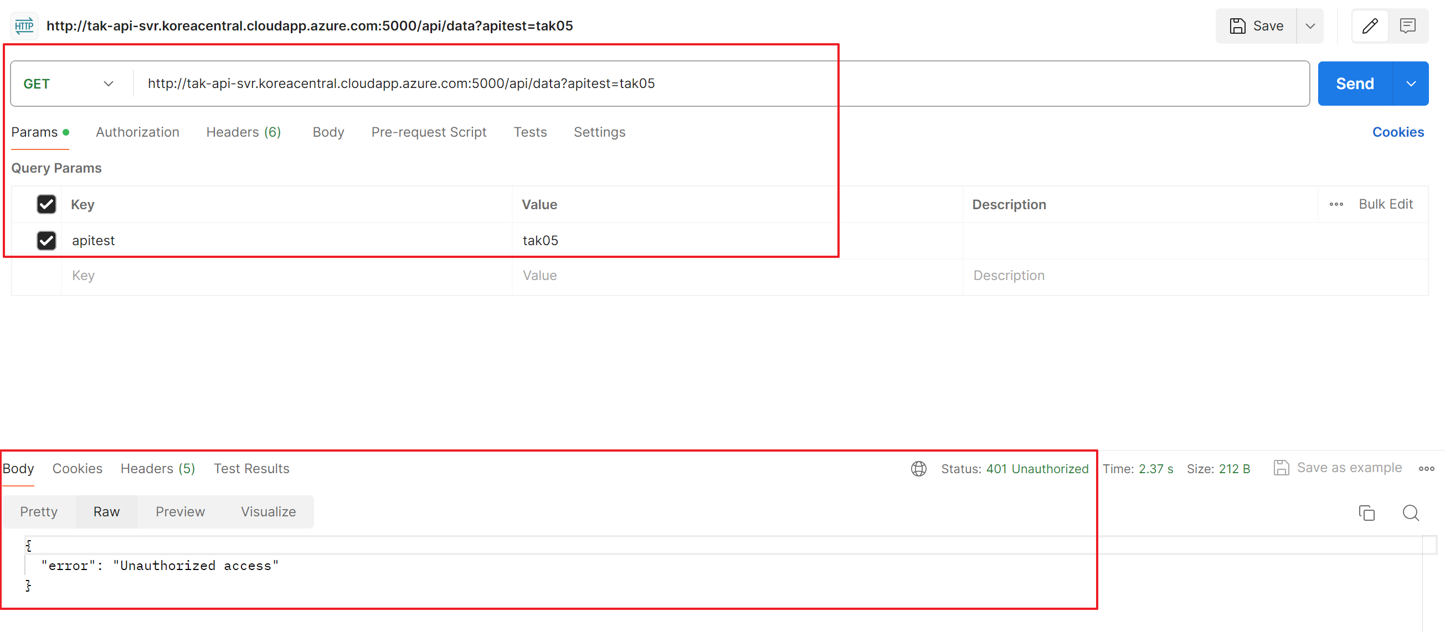Click the request URL input field

(673, 84)
